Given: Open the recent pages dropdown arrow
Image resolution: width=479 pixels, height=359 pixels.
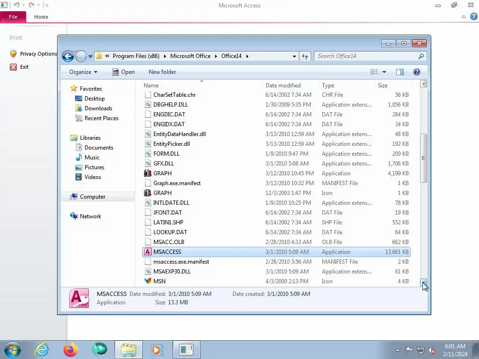Looking at the screenshot, I should coord(90,57).
